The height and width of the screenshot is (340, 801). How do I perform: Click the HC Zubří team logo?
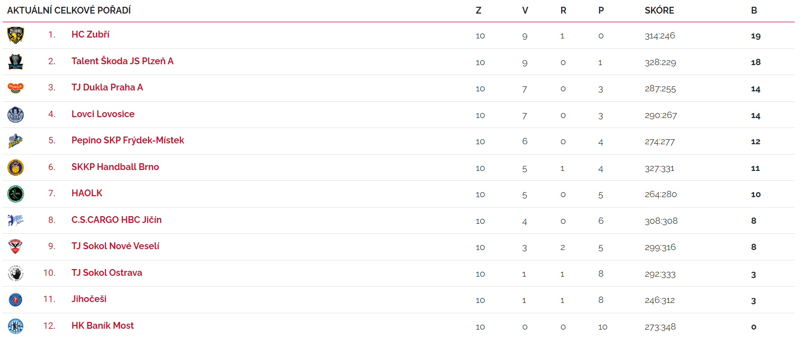15,35
